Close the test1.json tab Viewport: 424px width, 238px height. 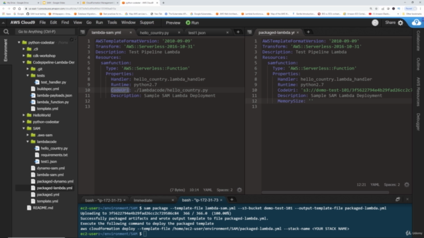pos(227,32)
